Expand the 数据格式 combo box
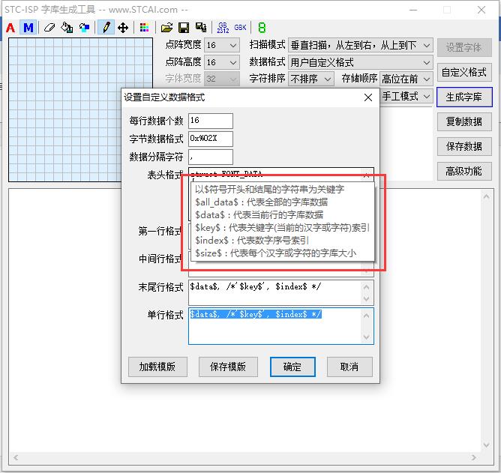The image size is (501, 473). [x=361, y=62]
